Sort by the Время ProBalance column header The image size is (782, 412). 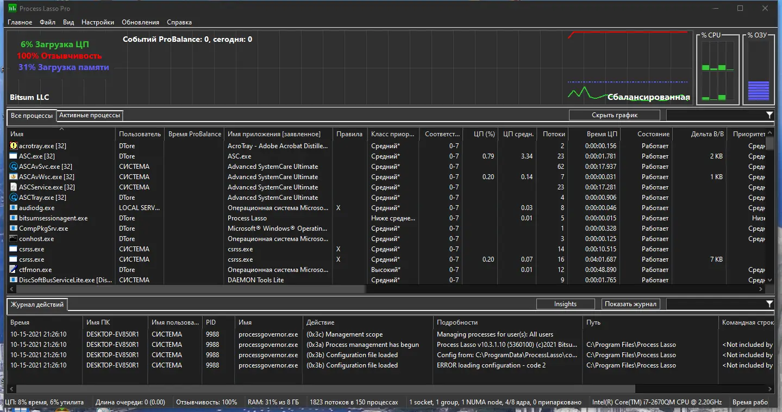[x=195, y=134]
